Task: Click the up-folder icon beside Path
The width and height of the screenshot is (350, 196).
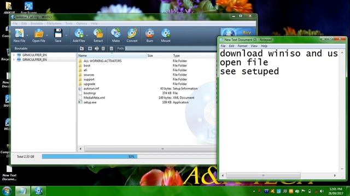Action: [81, 48]
